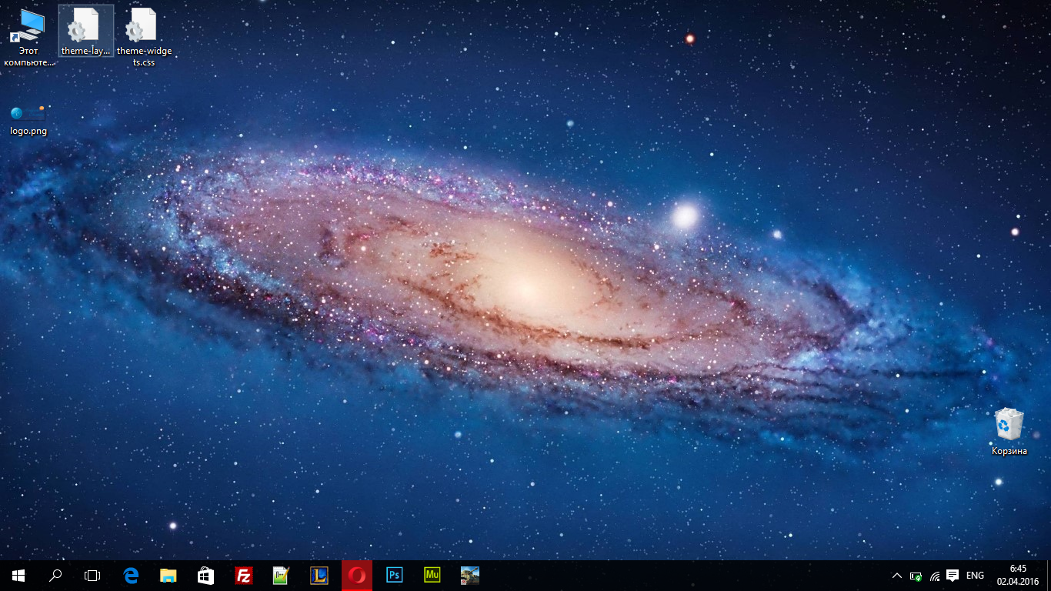Screen dimensions: 1051x591
Task: Open Adobe Muse from the taskbar
Action: [x=432, y=575]
